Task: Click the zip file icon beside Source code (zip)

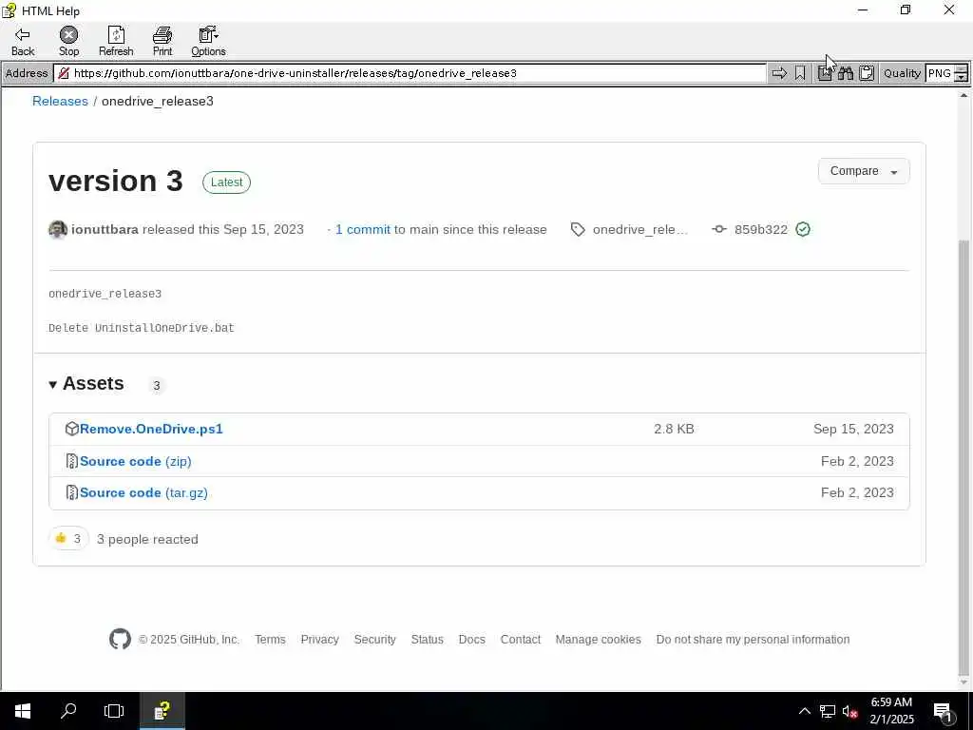Action: click(72, 461)
